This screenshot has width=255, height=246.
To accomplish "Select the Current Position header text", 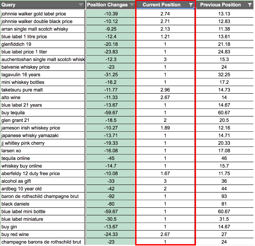I will click(x=161, y=5).
